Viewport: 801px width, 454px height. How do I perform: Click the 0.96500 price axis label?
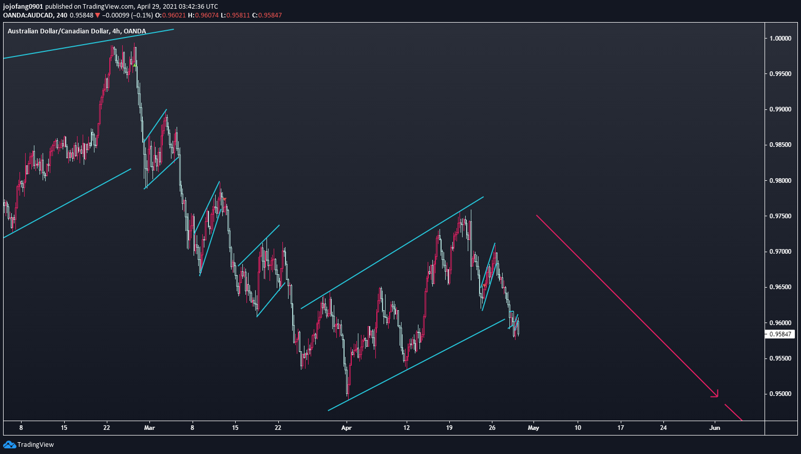pos(780,287)
